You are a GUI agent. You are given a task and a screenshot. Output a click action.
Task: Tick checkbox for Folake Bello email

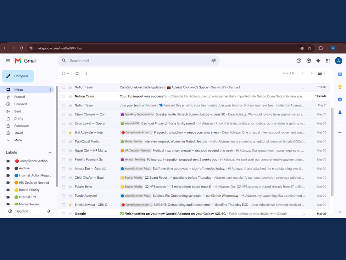click(x=64, y=187)
